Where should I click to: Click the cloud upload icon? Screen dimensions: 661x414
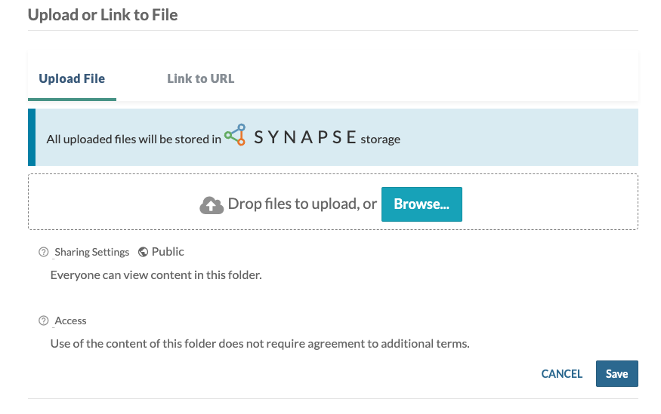point(212,205)
